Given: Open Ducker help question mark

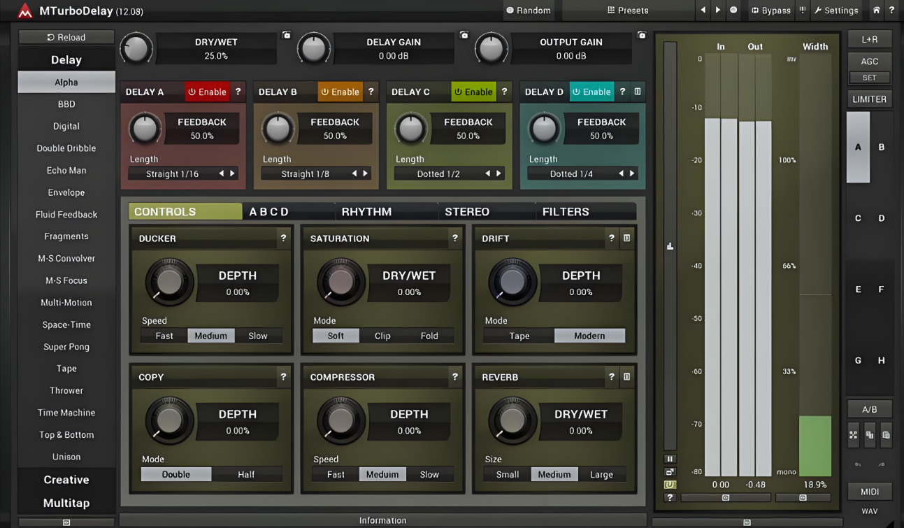Looking at the screenshot, I should 283,238.
